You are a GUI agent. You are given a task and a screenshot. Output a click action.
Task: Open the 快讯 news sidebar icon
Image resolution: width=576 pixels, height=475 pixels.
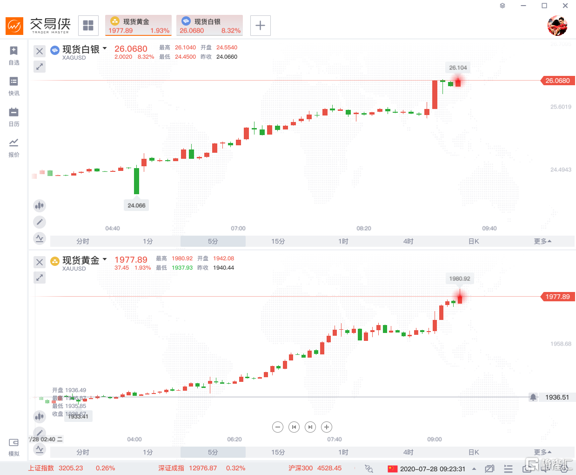click(14, 86)
